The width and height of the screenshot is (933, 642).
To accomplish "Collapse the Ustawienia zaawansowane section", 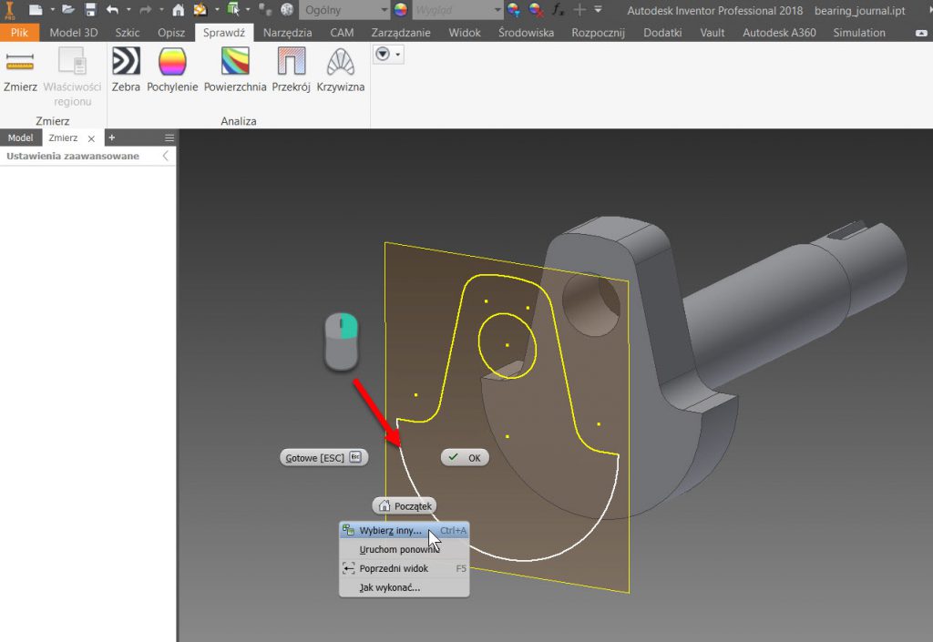I will click(165, 156).
